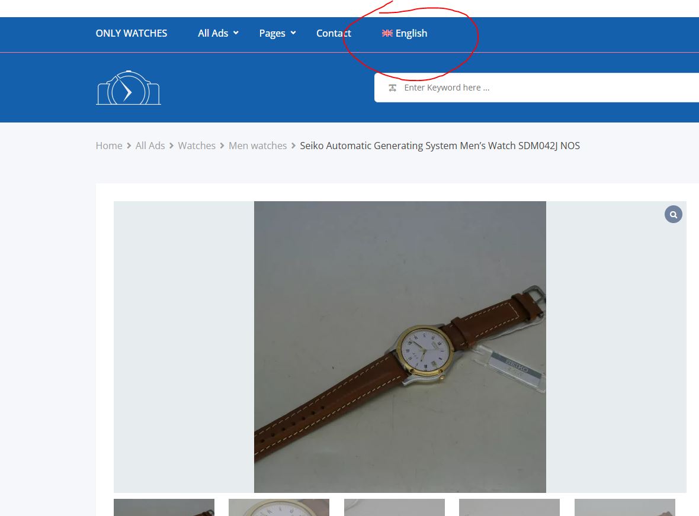
Task: Select the fourth gallery thumbnail
Action: (x=509, y=508)
